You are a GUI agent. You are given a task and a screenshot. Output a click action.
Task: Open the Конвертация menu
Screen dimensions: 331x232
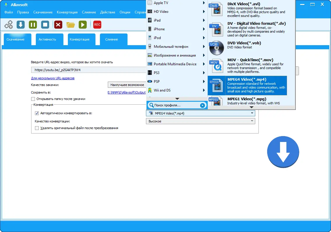tap(67, 12)
